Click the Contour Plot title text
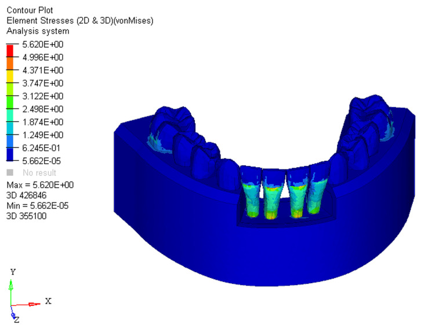The width and height of the screenshot is (435, 329). click(30, 10)
